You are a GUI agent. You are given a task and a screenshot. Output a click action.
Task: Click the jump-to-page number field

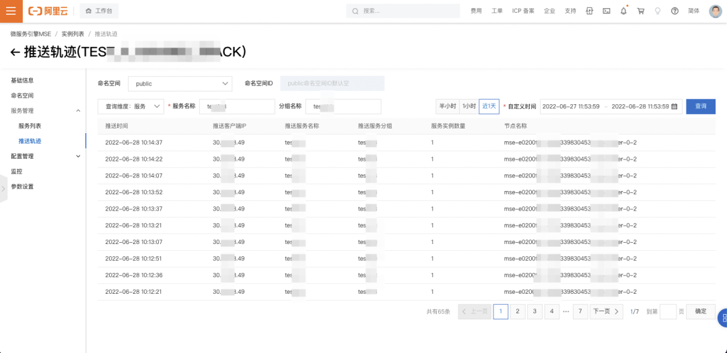(668, 312)
